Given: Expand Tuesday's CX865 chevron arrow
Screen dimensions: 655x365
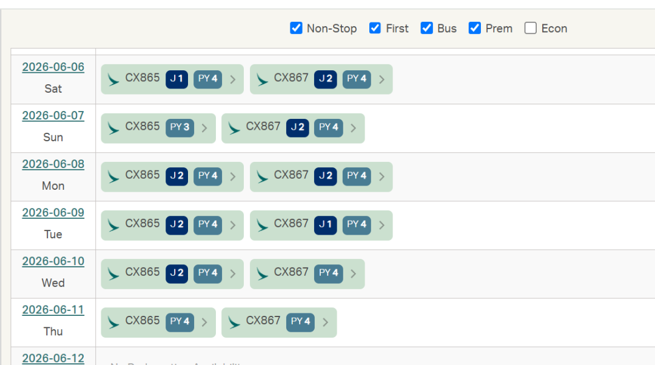Looking at the screenshot, I should pos(233,225).
